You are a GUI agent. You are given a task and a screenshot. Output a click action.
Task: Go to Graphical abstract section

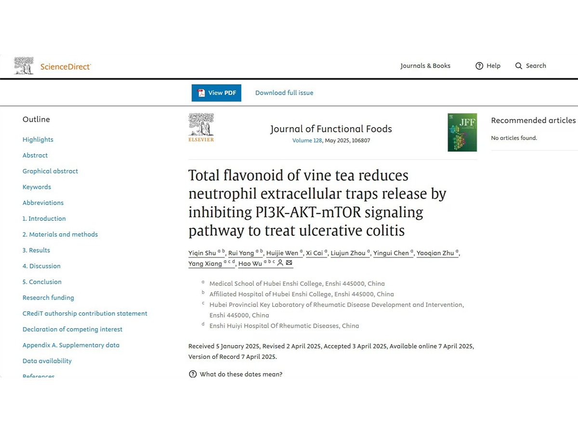pos(50,171)
